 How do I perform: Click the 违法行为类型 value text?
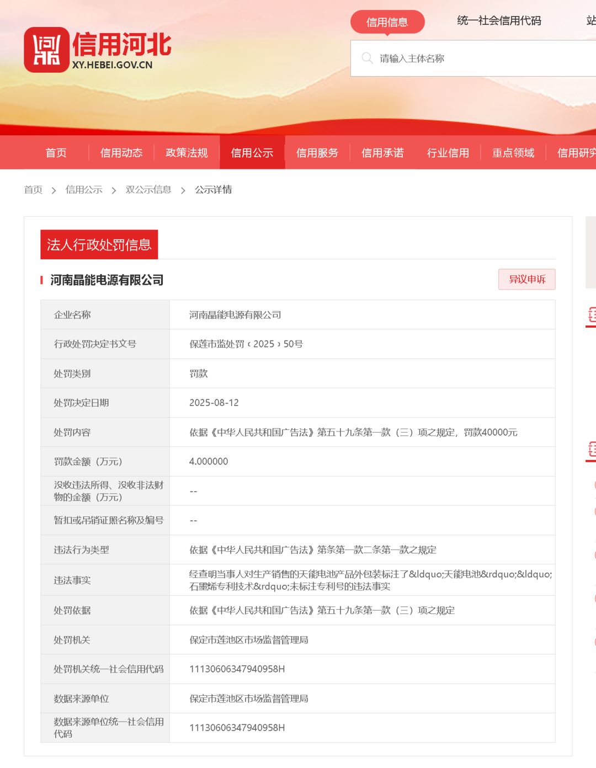313,550
